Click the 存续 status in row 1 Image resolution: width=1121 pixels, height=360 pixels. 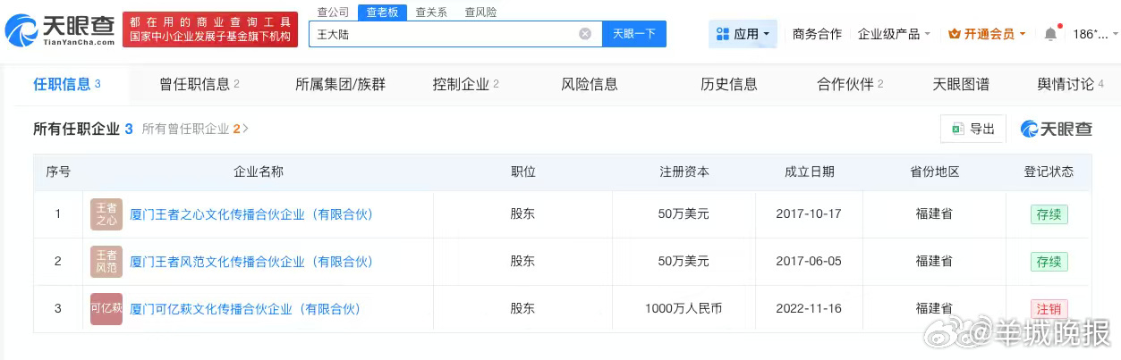(1049, 214)
